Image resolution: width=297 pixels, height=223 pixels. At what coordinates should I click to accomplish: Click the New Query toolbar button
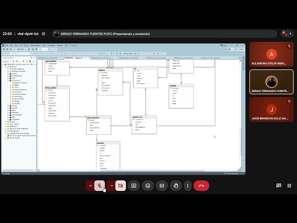pyautogui.click(x=128, y=54)
